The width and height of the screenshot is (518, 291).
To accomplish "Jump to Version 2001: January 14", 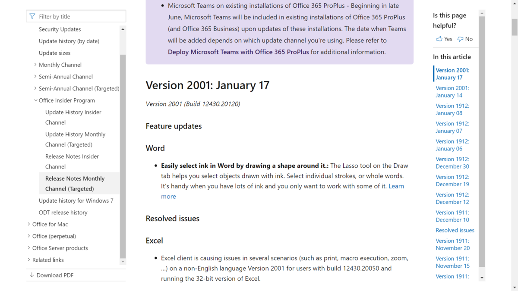I will [452, 91].
